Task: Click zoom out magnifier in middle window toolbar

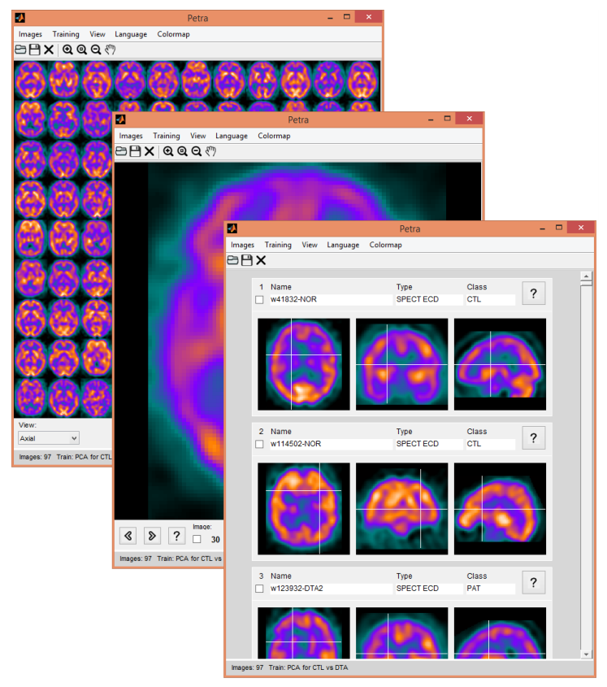Action: [196, 151]
